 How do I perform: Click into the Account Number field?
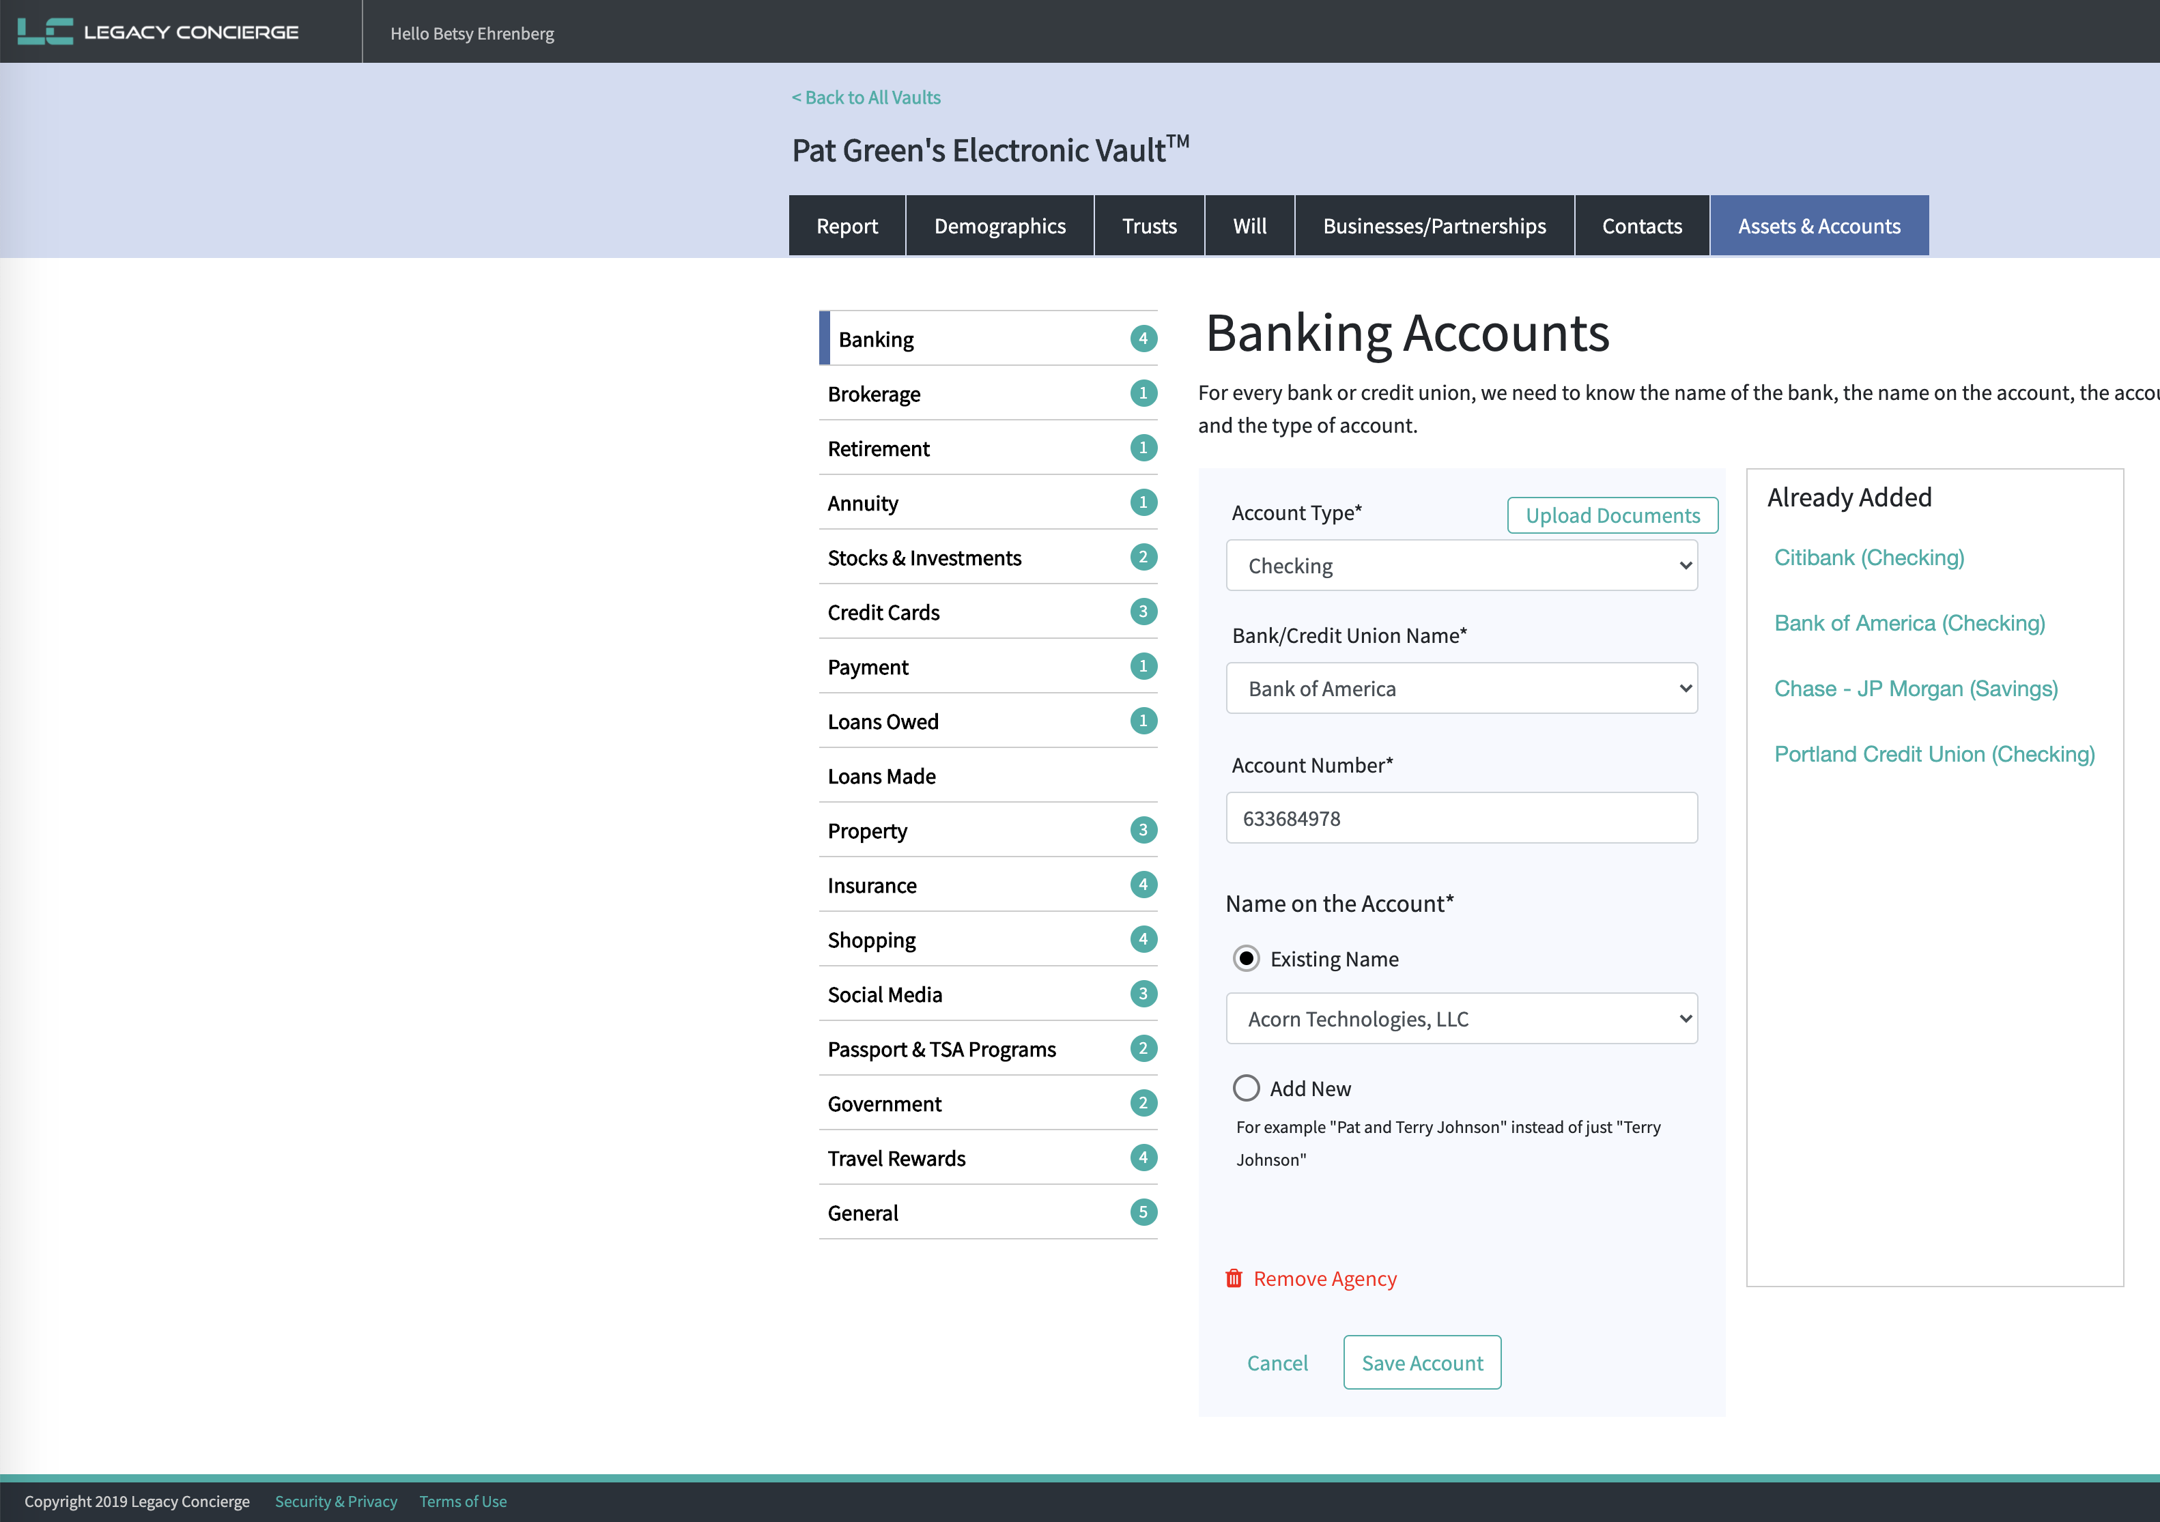click(1461, 818)
